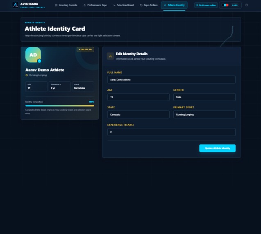
Task: Click the sport icon beside Running,Jumping
Action: click(x=27, y=75)
